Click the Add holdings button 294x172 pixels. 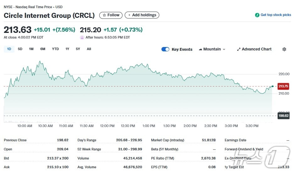142,15
